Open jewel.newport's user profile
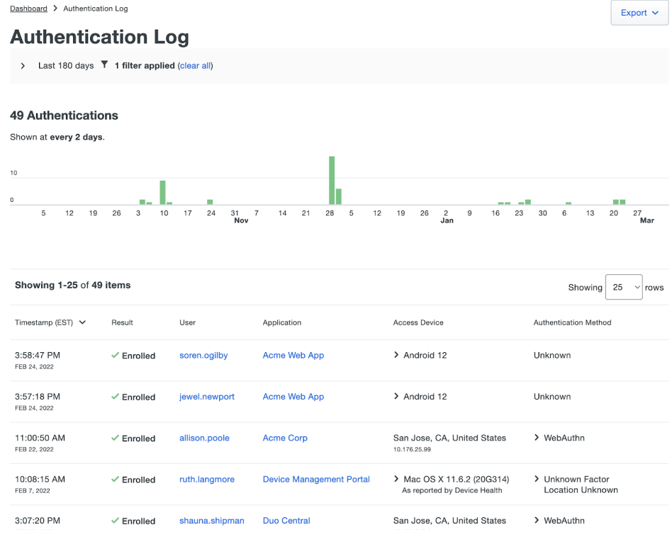 coord(206,397)
